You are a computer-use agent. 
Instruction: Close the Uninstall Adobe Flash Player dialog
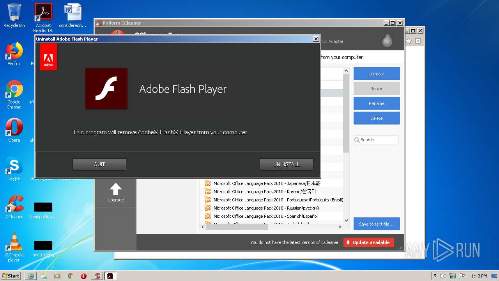316,39
